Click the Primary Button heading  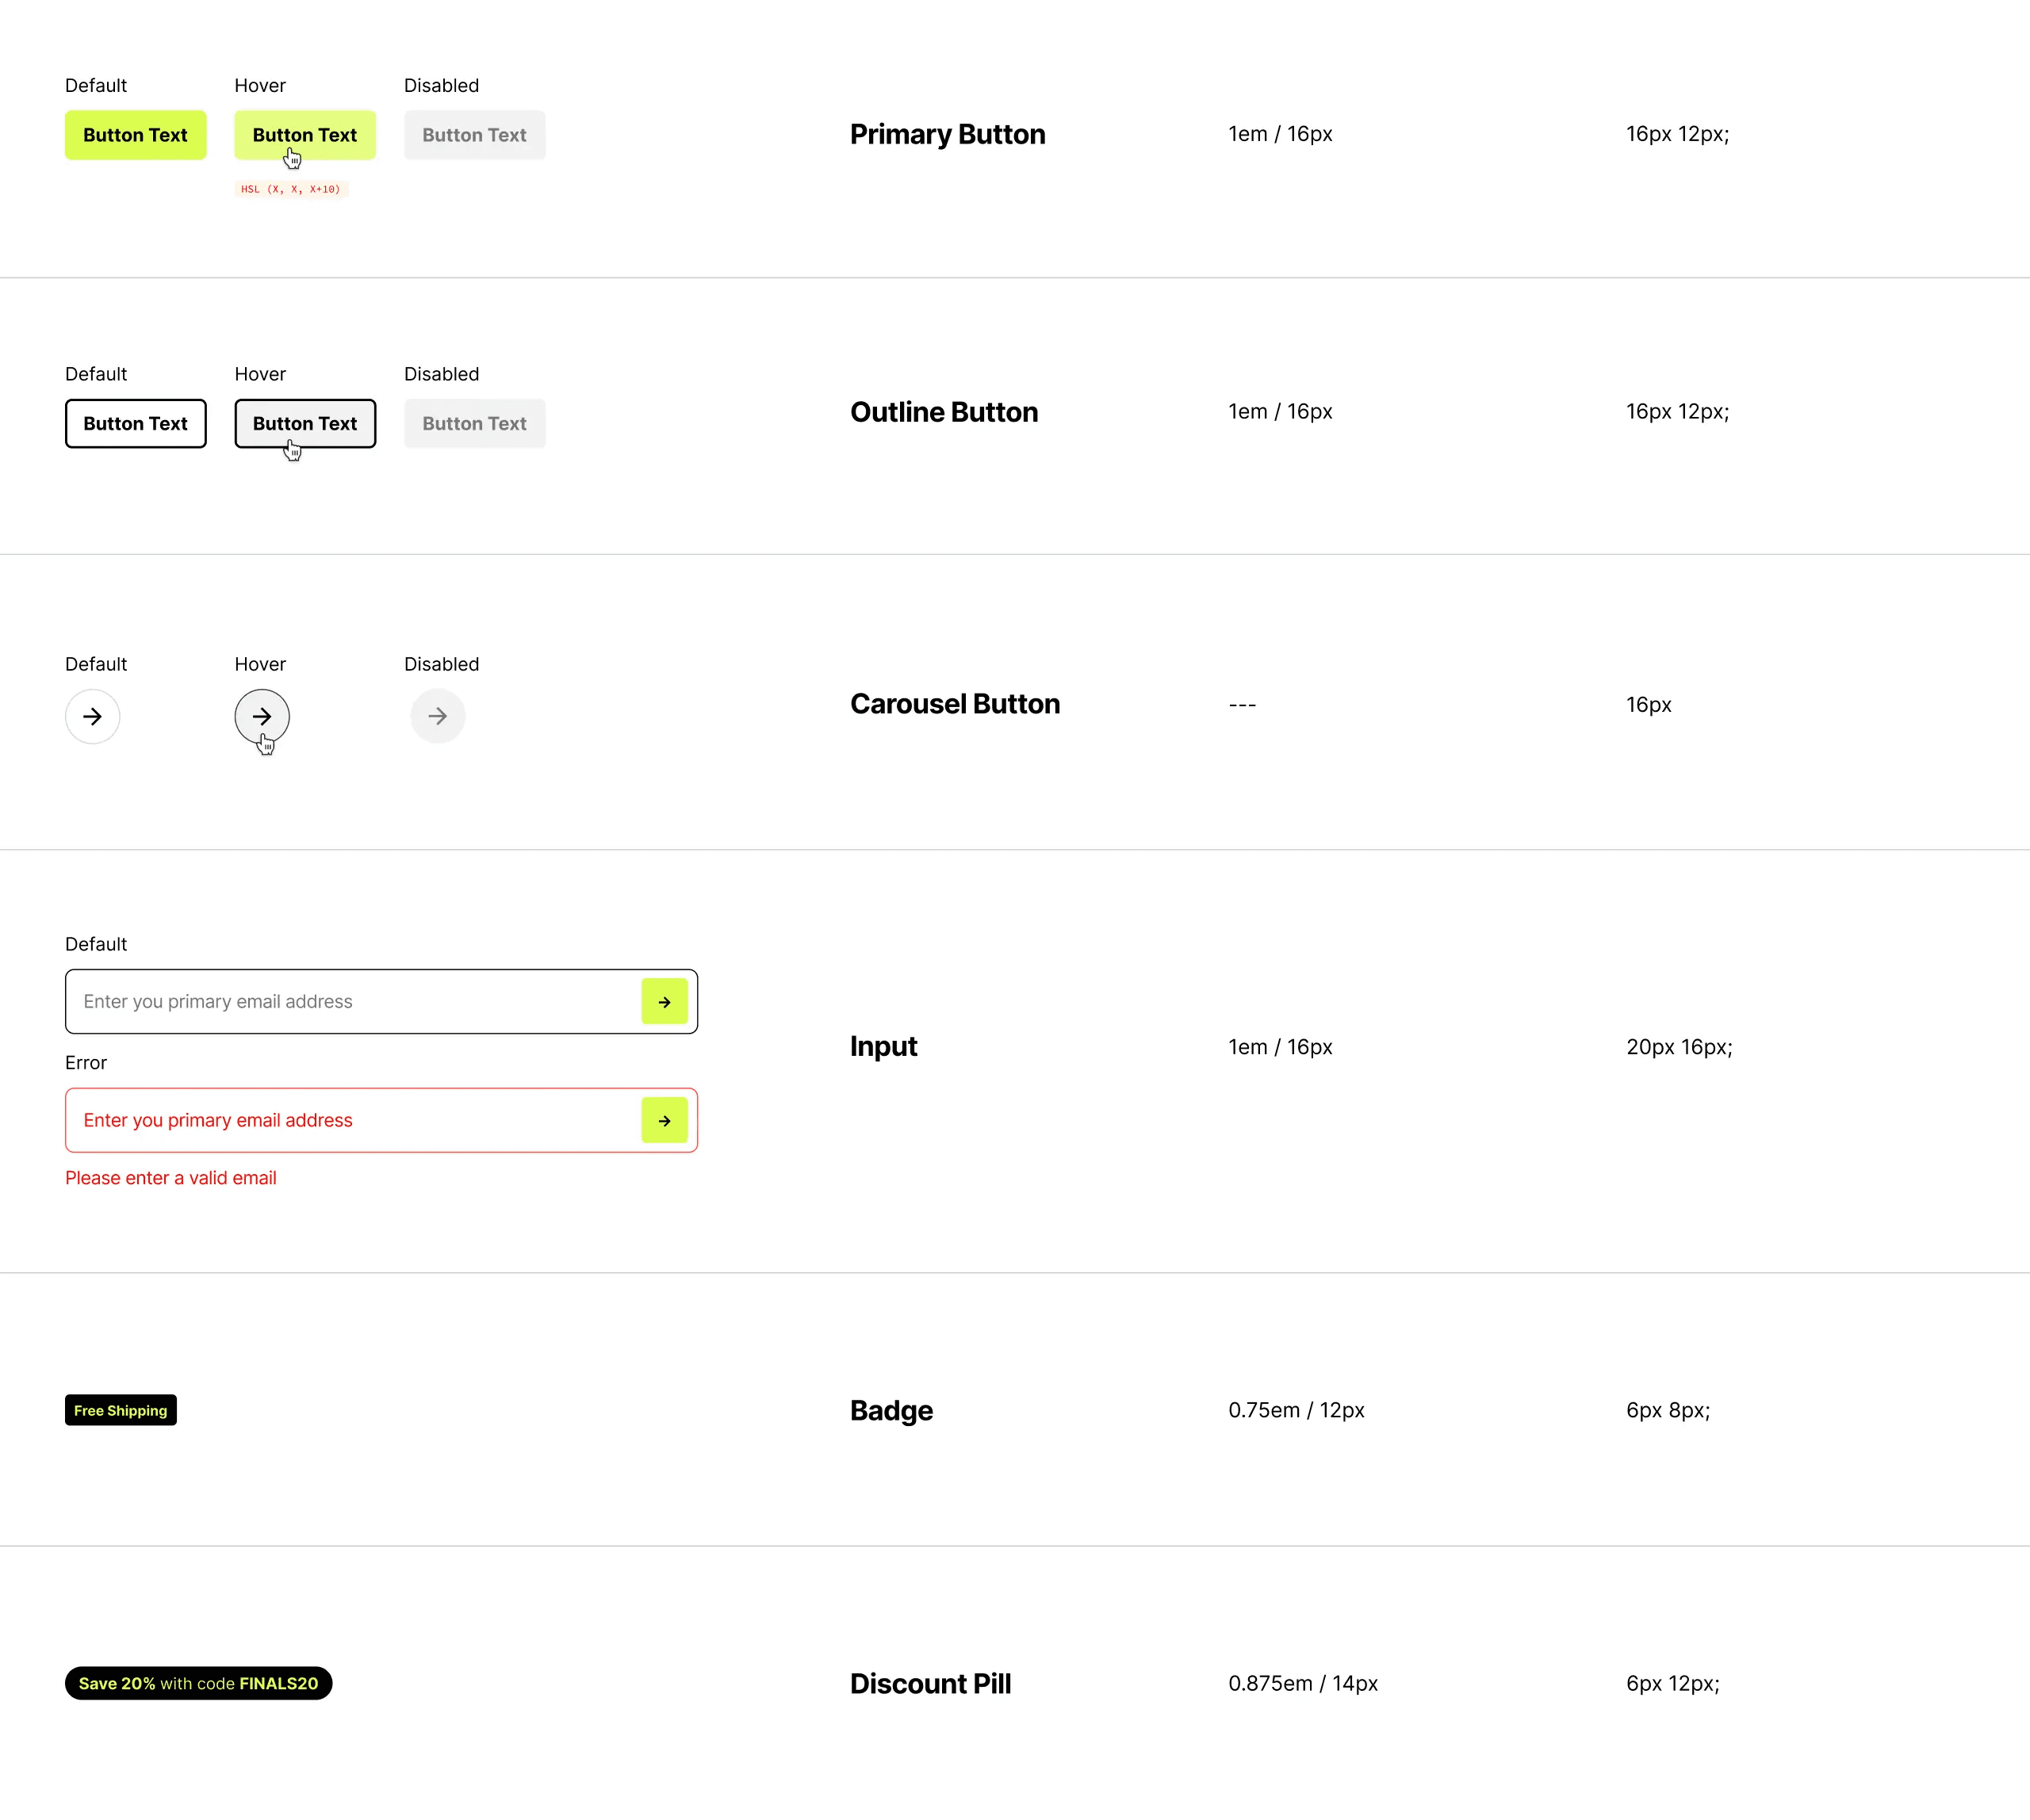coord(948,134)
